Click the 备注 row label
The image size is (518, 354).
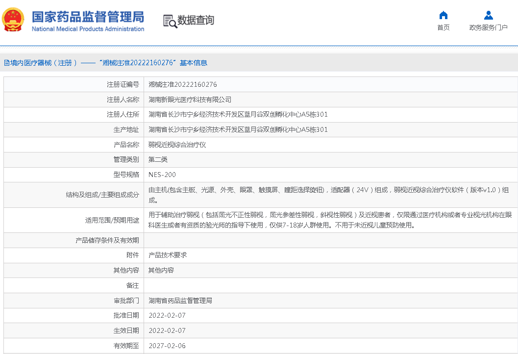132,285
